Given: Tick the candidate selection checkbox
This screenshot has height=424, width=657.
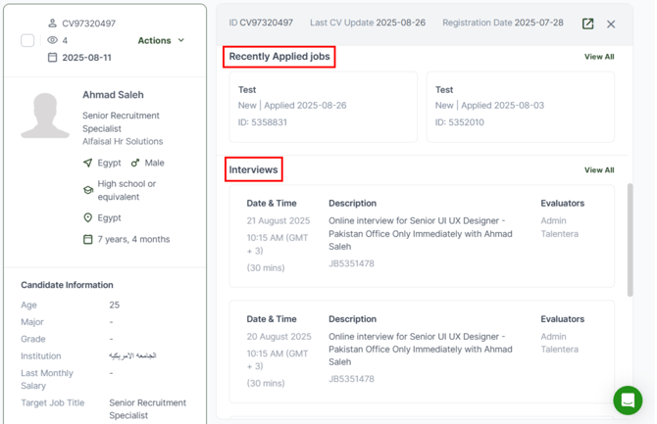Looking at the screenshot, I should tap(27, 40).
